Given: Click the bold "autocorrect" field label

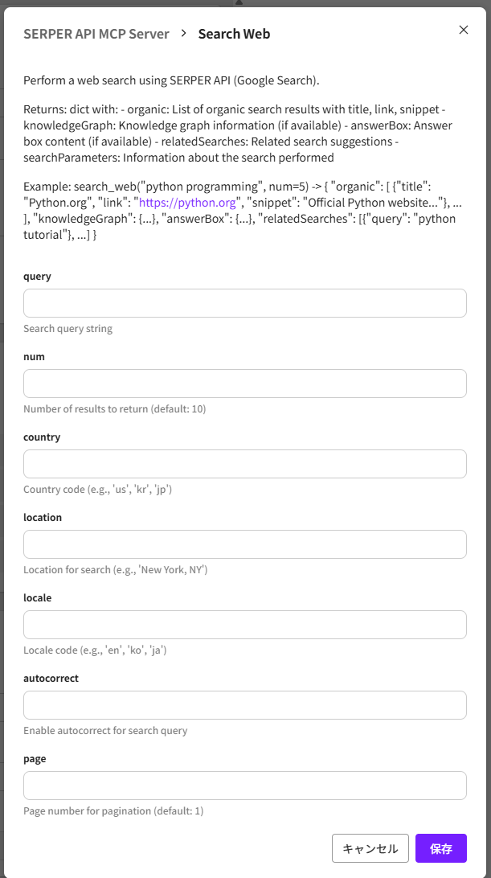Looking at the screenshot, I should 51,678.
